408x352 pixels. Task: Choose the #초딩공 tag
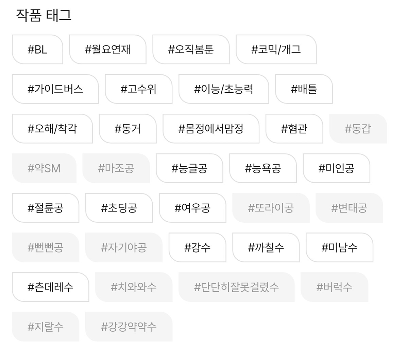119,208
